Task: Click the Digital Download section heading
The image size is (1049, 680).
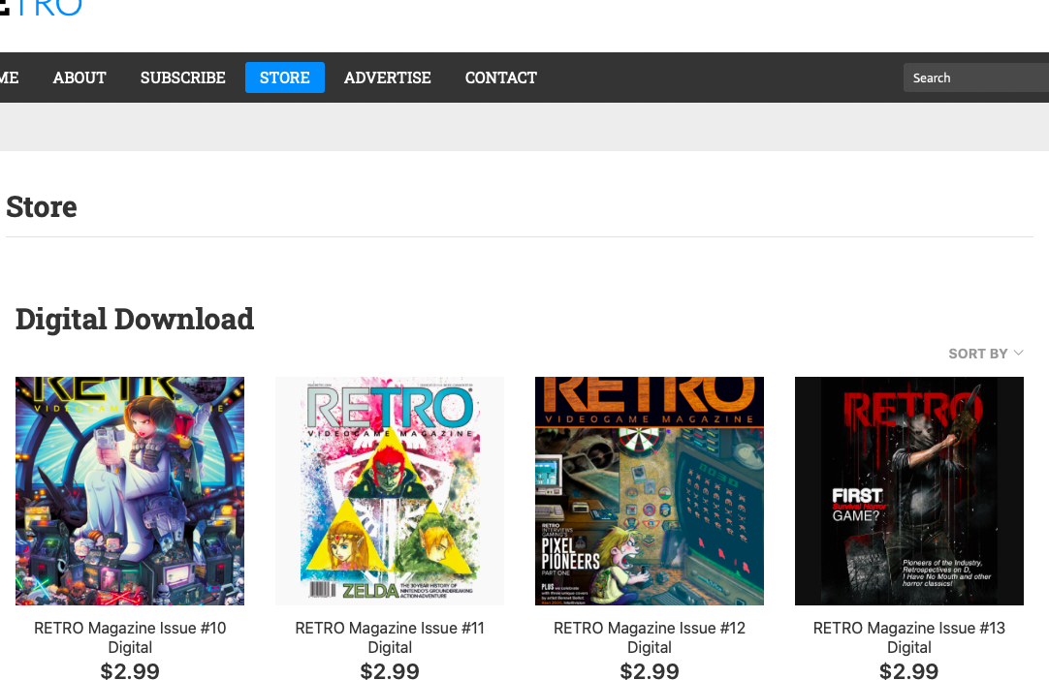Action: pyautogui.click(x=135, y=319)
